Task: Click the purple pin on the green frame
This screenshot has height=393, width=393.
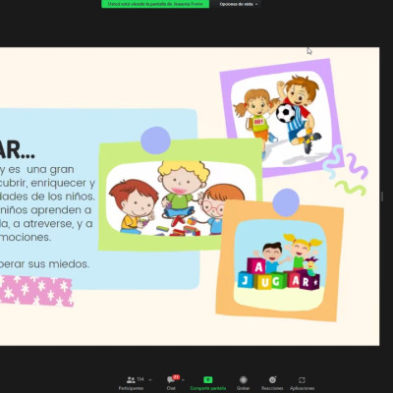Action: pos(155,140)
